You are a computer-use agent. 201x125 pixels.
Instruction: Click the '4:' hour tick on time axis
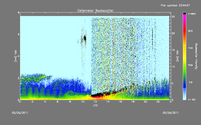click(x=45, y=102)
